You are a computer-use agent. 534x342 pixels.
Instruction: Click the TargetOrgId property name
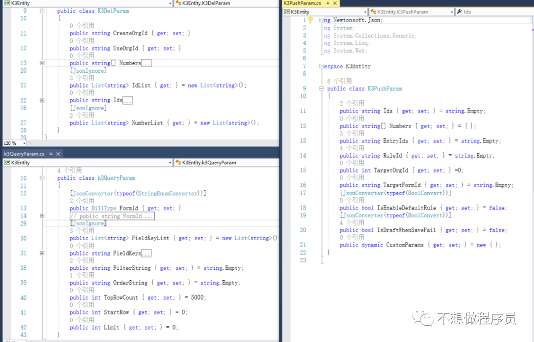point(391,171)
